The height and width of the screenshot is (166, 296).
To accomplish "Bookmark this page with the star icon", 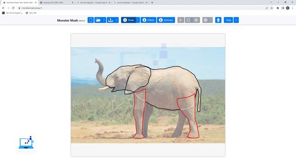I will pyautogui.click(x=271, y=8).
